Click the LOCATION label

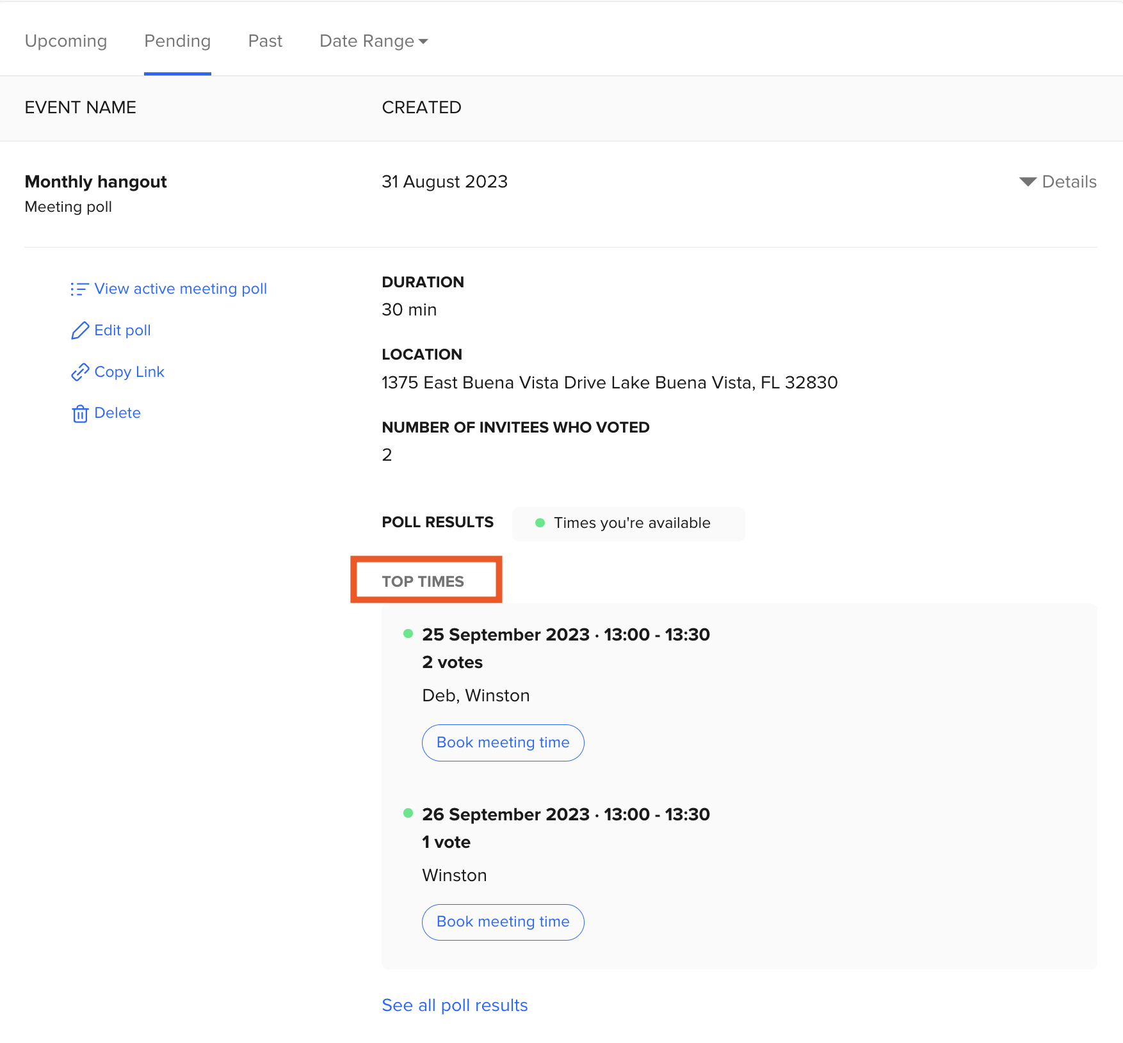pos(422,354)
